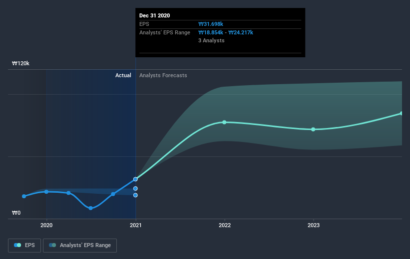Screen dimensions: 410x259
Task: Select the upper analyst range marker at 2021
Action: (135, 188)
